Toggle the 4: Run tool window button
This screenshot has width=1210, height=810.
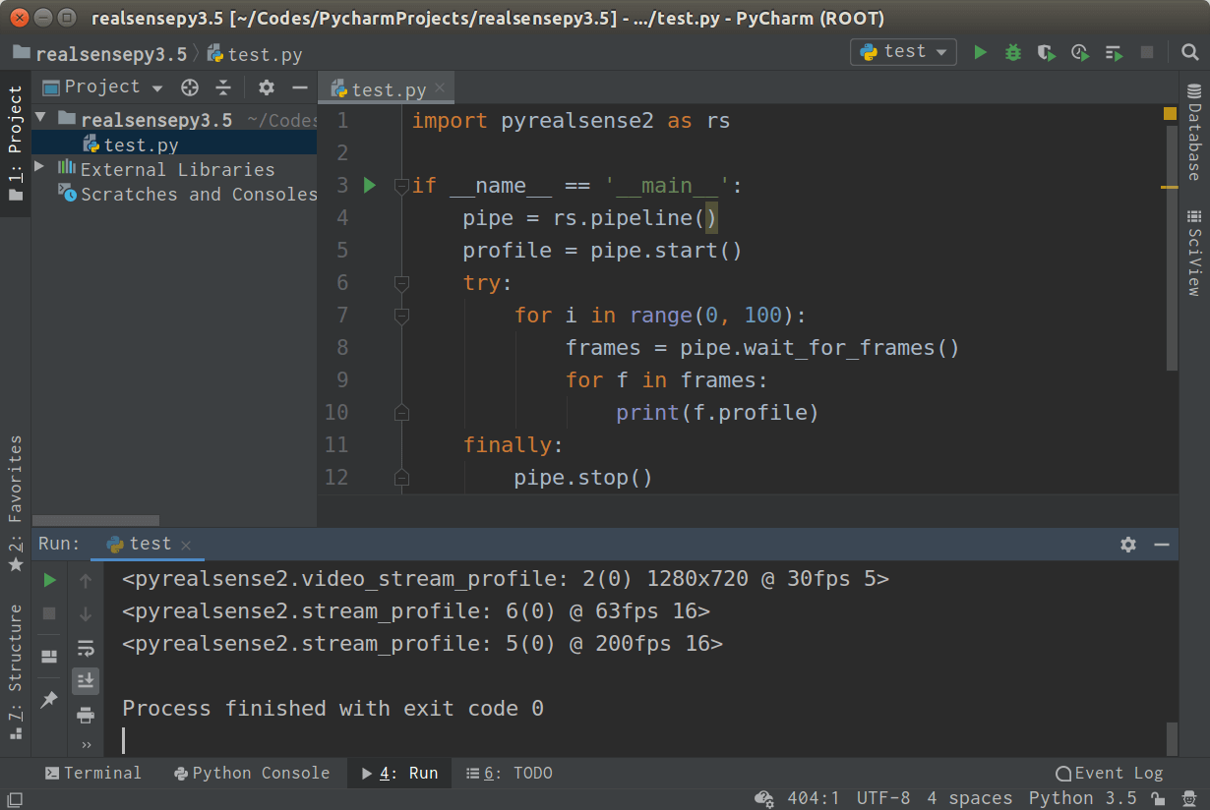(399, 773)
